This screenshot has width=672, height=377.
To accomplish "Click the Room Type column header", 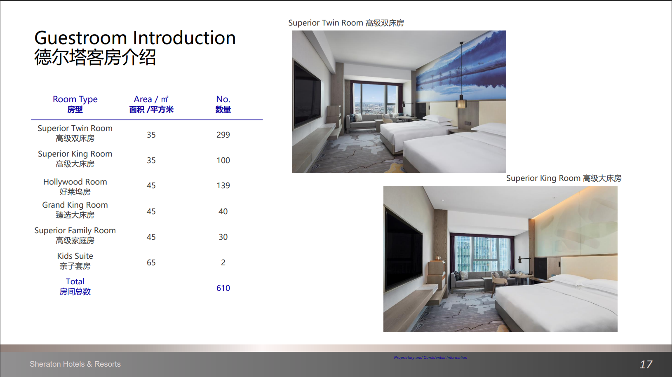I will [75, 104].
